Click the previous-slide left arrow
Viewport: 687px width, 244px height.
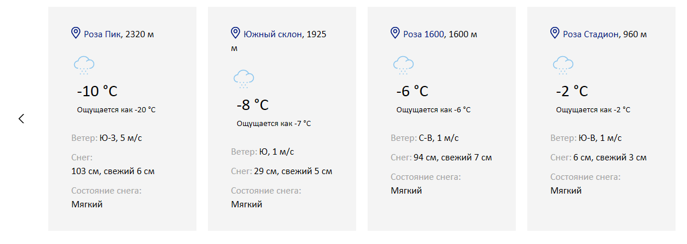point(21,119)
